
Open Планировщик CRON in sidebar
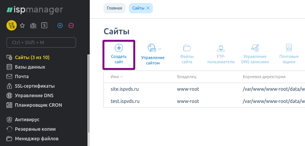coord(38,105)
